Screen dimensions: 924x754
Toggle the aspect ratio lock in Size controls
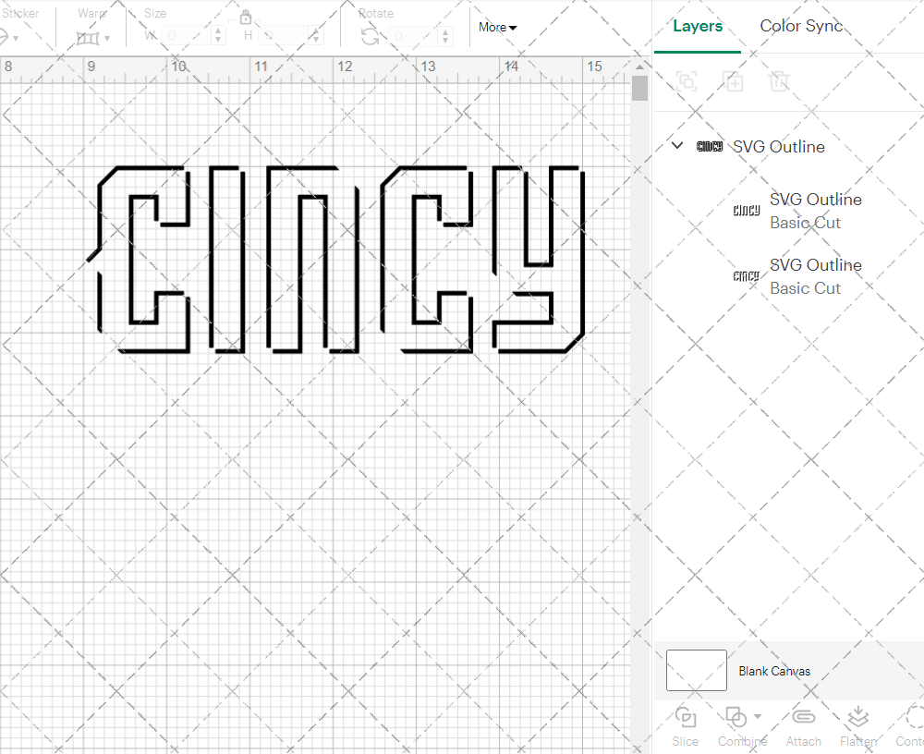click(x=246, y=18)
